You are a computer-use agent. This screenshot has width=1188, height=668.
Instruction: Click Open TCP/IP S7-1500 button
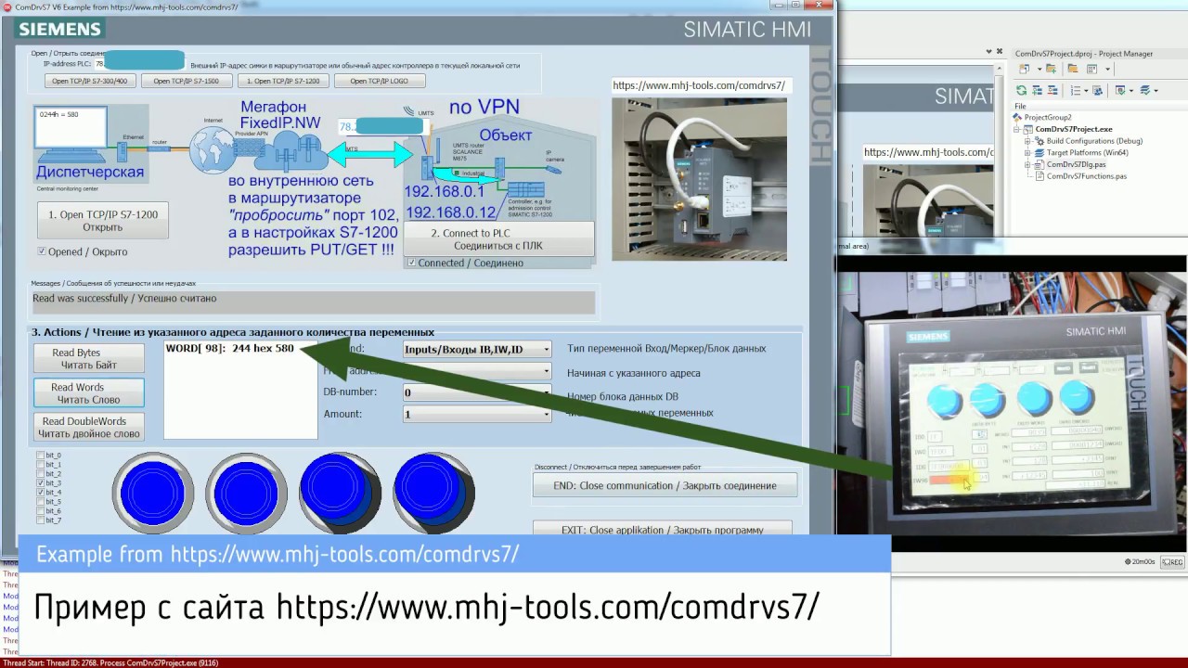click(x=187, y=81)
